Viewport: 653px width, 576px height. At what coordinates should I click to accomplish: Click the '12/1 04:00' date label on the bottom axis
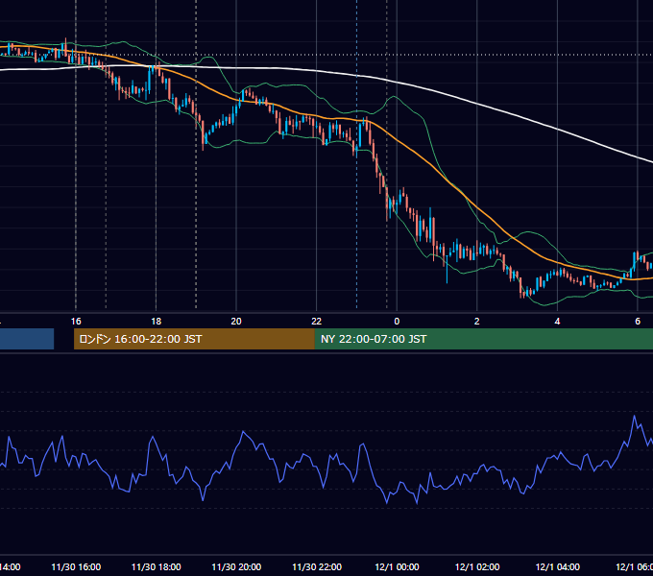point(557,566)
